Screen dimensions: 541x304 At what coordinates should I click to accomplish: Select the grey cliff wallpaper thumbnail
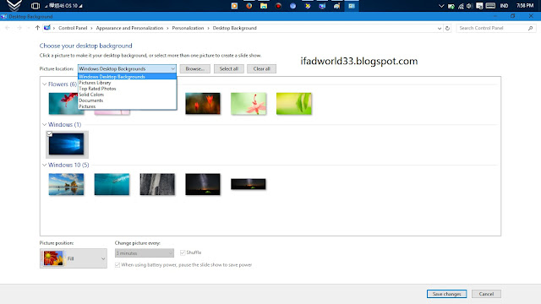(x=157, y=184)
